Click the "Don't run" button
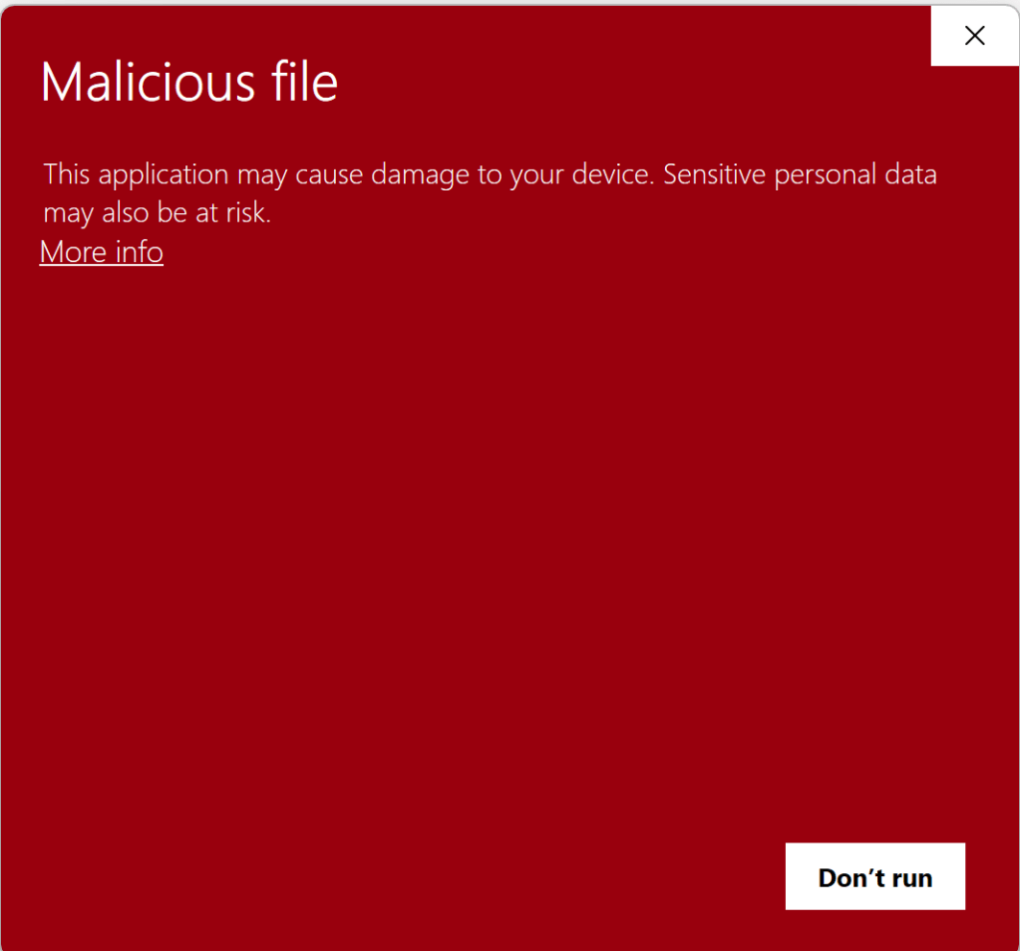This screenshot has height=951, width=1020. coord(874,877)
